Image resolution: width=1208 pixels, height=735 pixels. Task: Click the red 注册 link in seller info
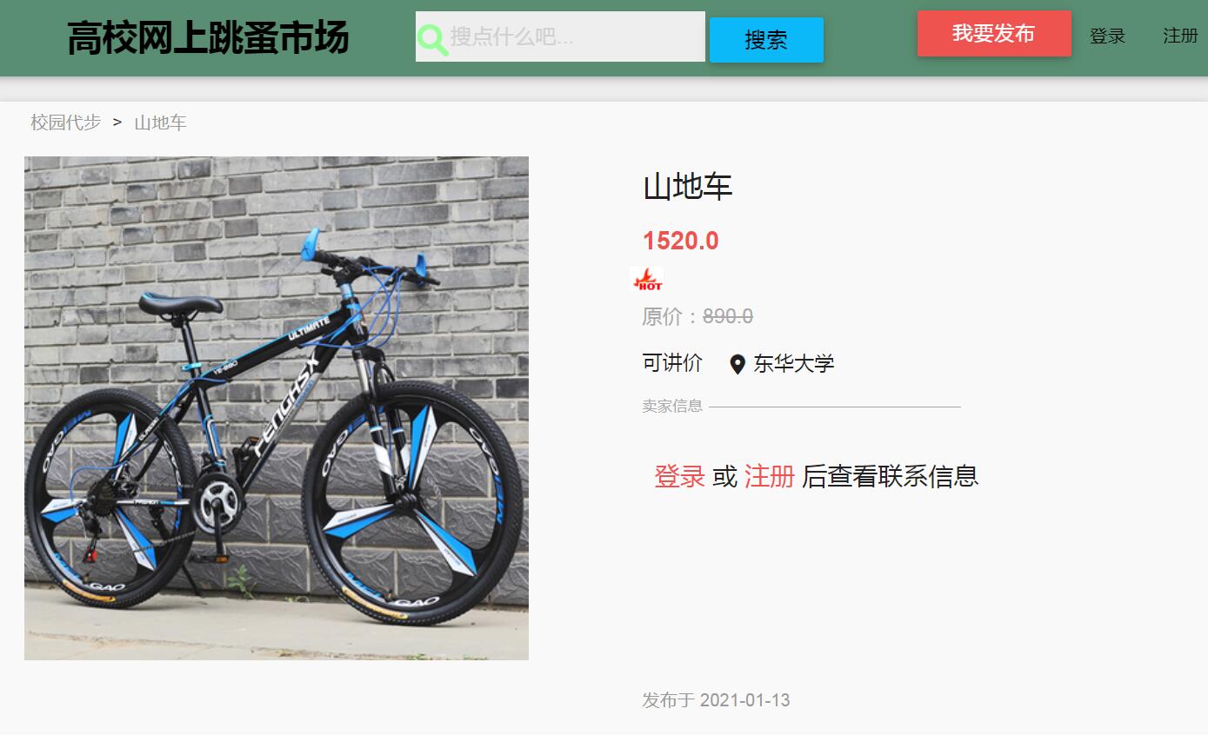coord(770,476)
